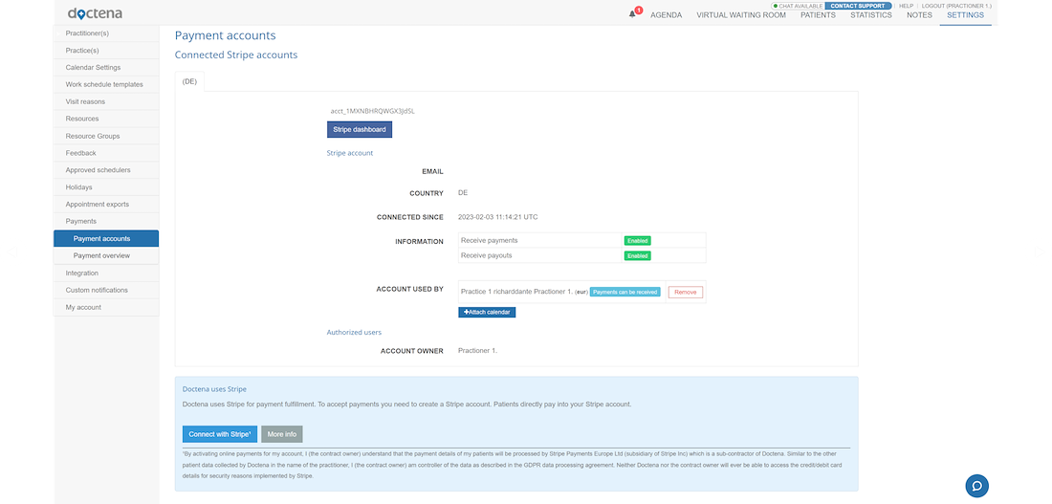Viewport: 1052px width, 504px height.
Task: Click the Doctena uses Stripe heading
Action: (214, 388)
